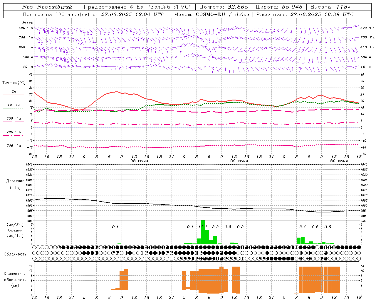376x300 pixels.
Task: Click the "Конвективн." convective cloud label
Action: point(15,274)
